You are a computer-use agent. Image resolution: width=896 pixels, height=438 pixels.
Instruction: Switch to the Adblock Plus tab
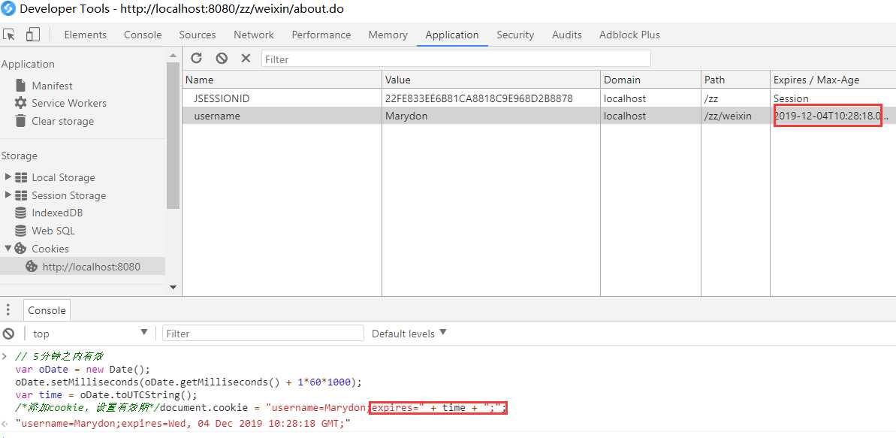[629, 35]
